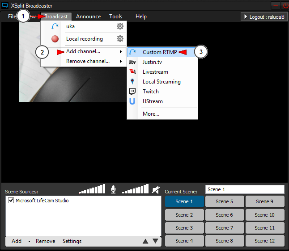The width and height of the screenshot is (289, 251).
Task: Switch to Scene 2
Action: (x=184, y=215)
